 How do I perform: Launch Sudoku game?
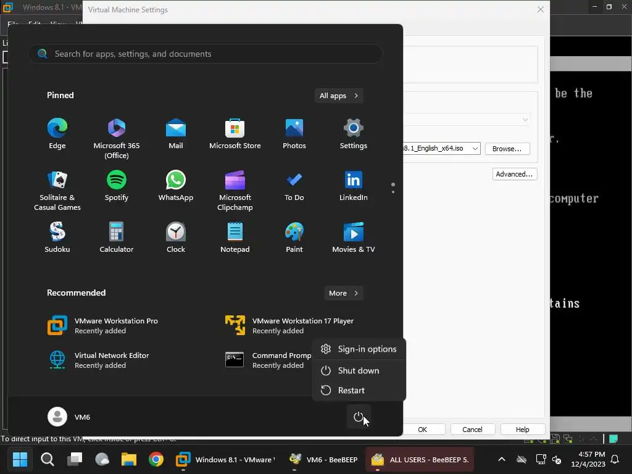[57, 238]
